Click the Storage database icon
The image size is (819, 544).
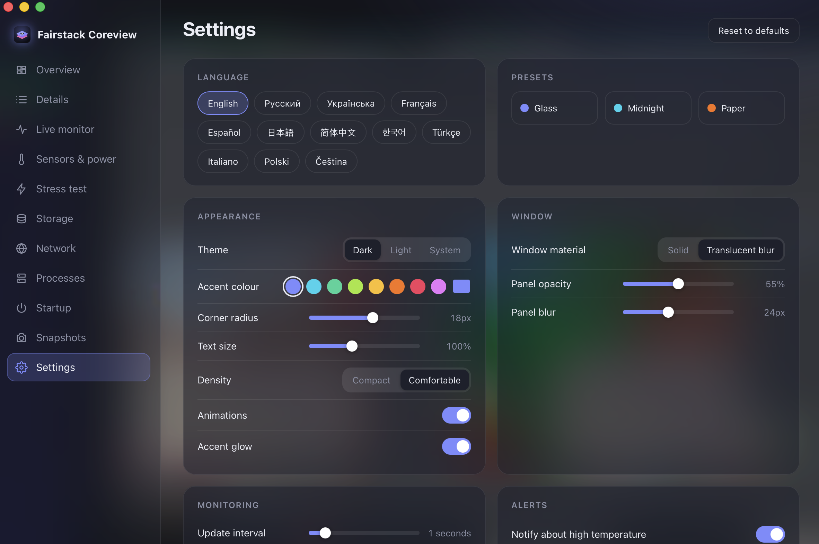click(21, 219)
